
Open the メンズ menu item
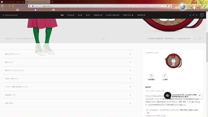click(80, 15)
